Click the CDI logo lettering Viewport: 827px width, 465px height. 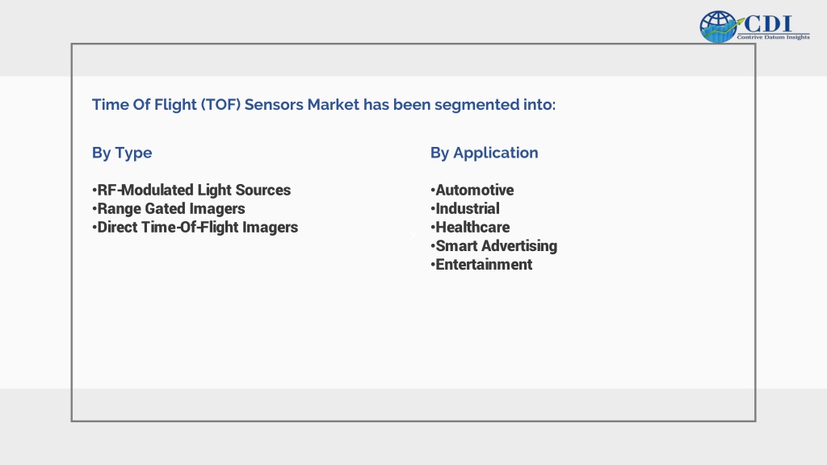pyautogui.click(x=767, y=23)
